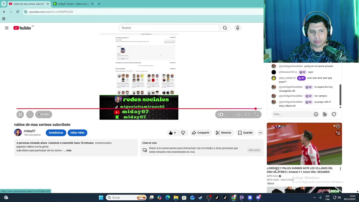This screenshot has height=202, width=359.
Task: Switch to theater mode view
Action: pos(247,114)
